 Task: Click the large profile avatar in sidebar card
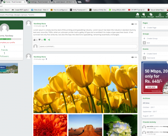click(4, 28)
